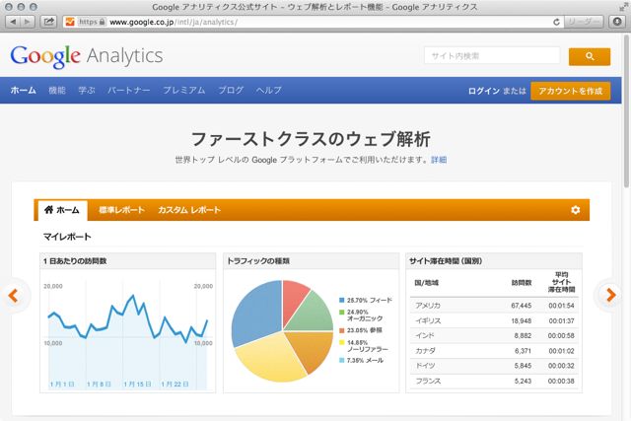Click the ログイン link
Screen dimensions: 631x421
[484, 91]
